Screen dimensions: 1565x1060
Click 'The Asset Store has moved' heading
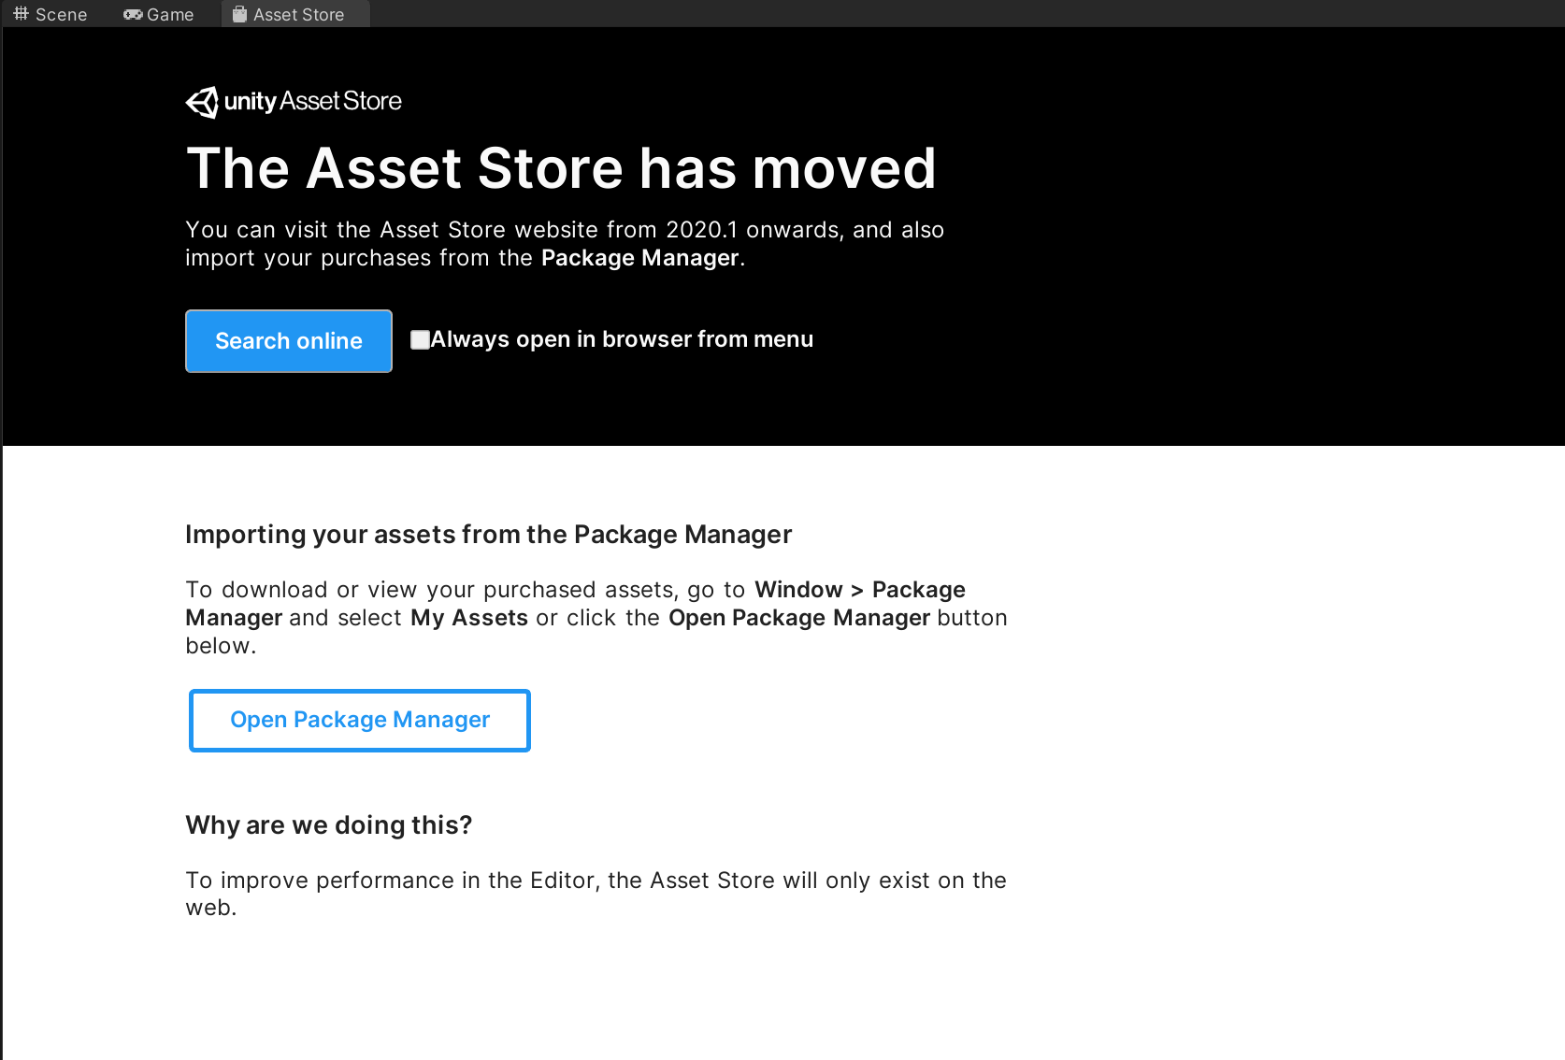[561, 168]
